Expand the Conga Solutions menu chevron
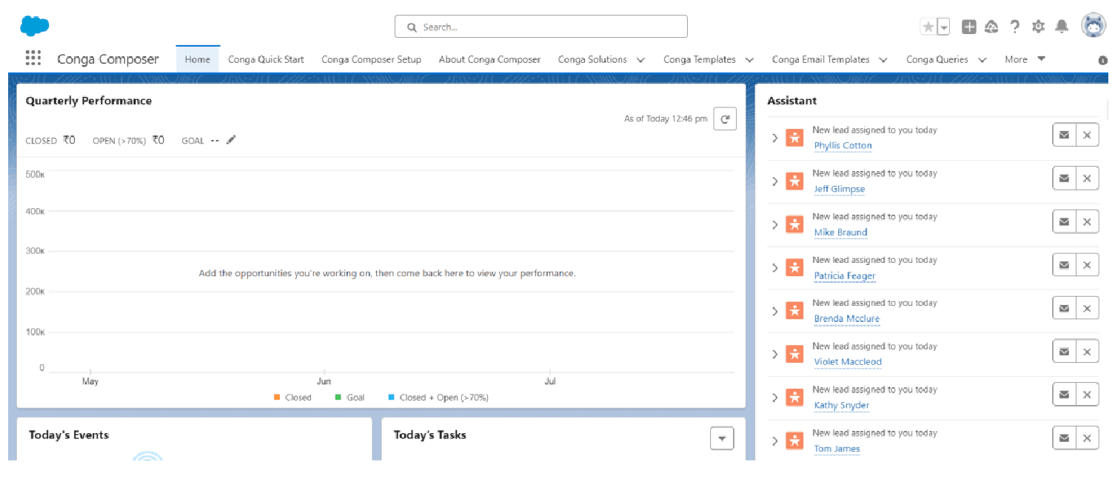 click(x=640, y=60)
